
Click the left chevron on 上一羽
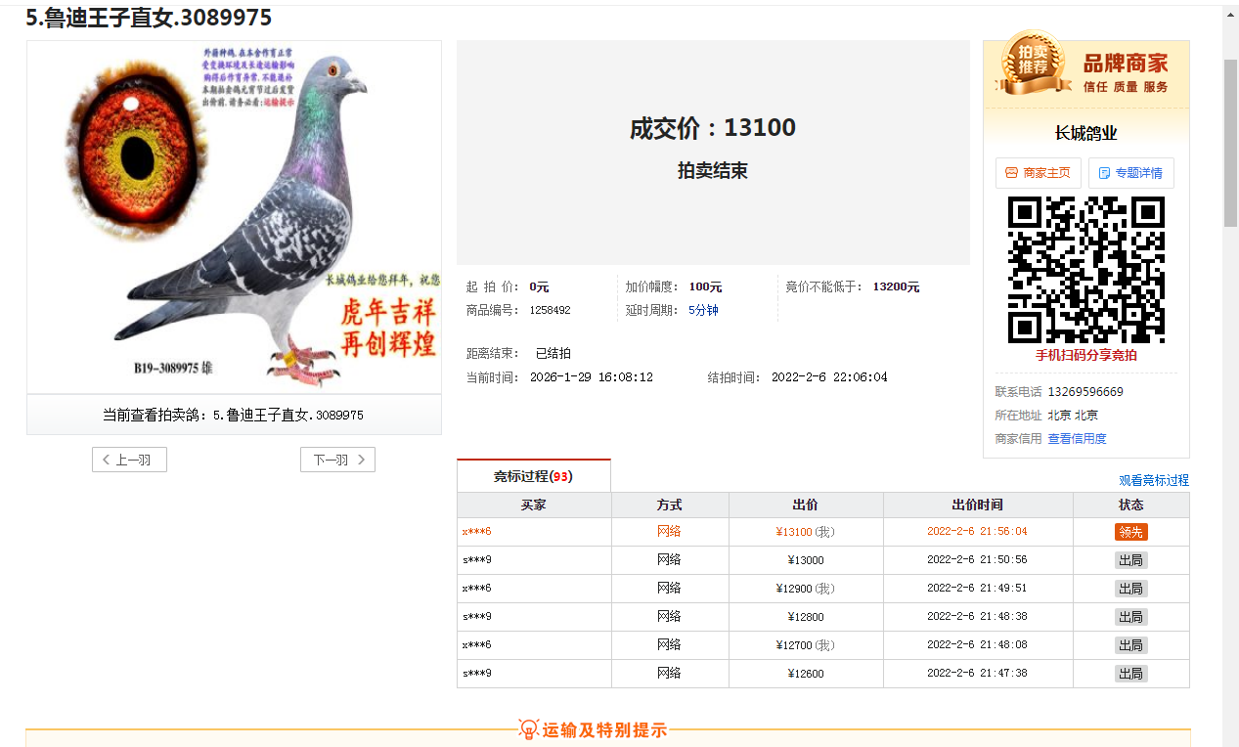click(107, 461)
